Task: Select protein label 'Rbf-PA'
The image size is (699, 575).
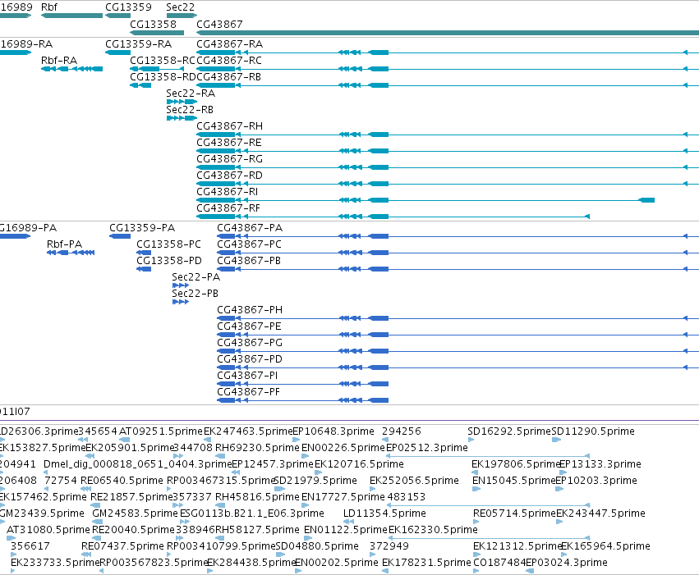Action: point(64,244)
